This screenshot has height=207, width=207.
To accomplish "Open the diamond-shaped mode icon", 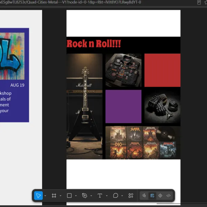I will coord(160,196).
